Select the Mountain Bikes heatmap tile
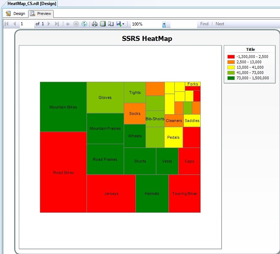 click(63, 107)
